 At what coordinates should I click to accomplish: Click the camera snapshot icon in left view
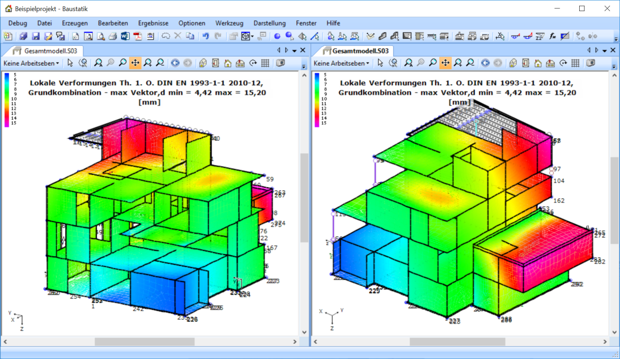coord(280,63)
